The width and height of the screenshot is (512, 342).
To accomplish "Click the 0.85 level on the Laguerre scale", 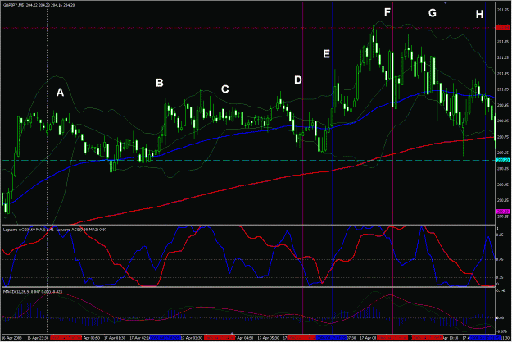I will (500, 235).
